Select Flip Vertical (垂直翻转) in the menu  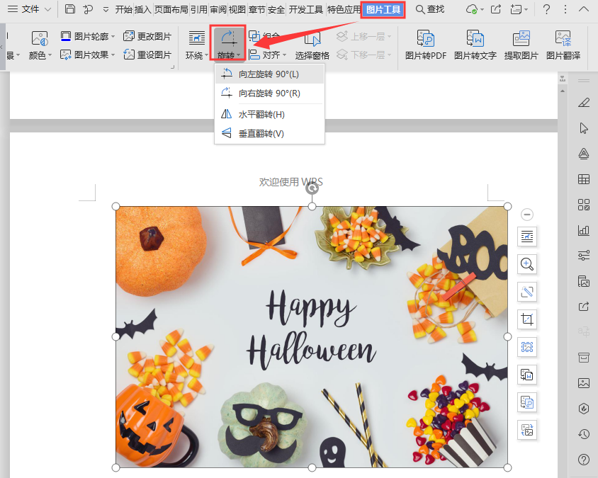261,134
